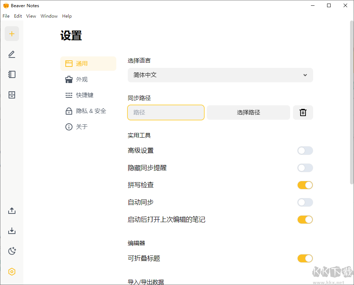This screenshot has height=285, width=354.
Task: Open the File menu
Action: tap(6, 16)
